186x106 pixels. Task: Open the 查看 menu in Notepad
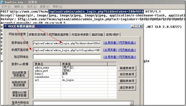coord(45,7)
